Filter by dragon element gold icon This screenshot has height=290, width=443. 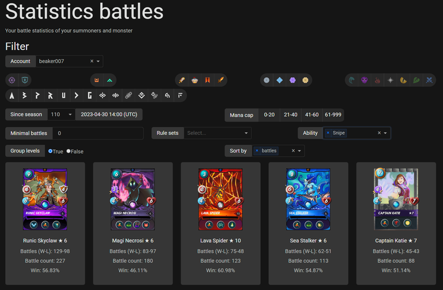[x=403, y=80]
